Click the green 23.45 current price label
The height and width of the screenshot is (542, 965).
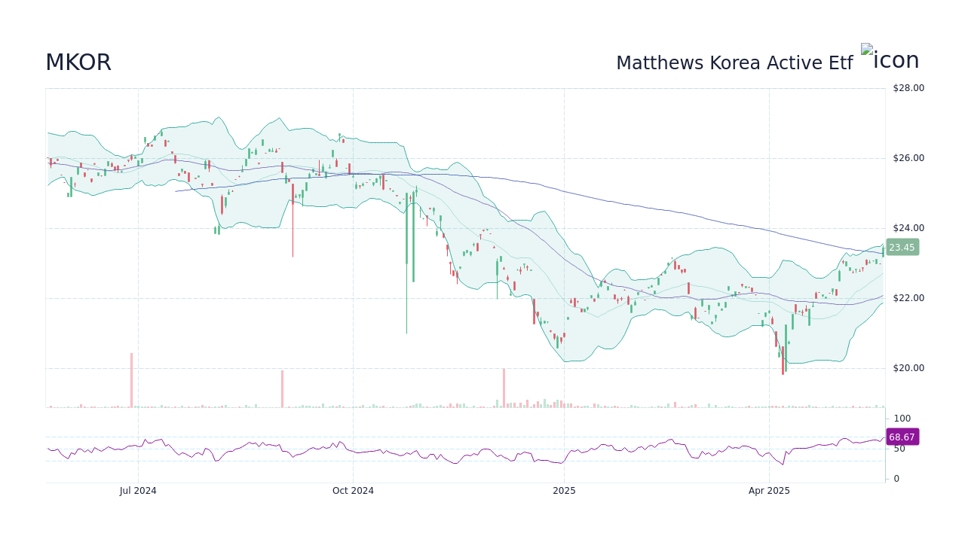tap(902, 247)
